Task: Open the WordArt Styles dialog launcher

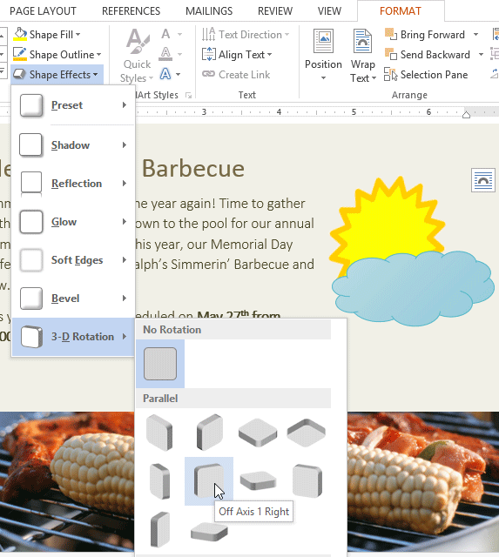Action: click(x=189, y=95)
